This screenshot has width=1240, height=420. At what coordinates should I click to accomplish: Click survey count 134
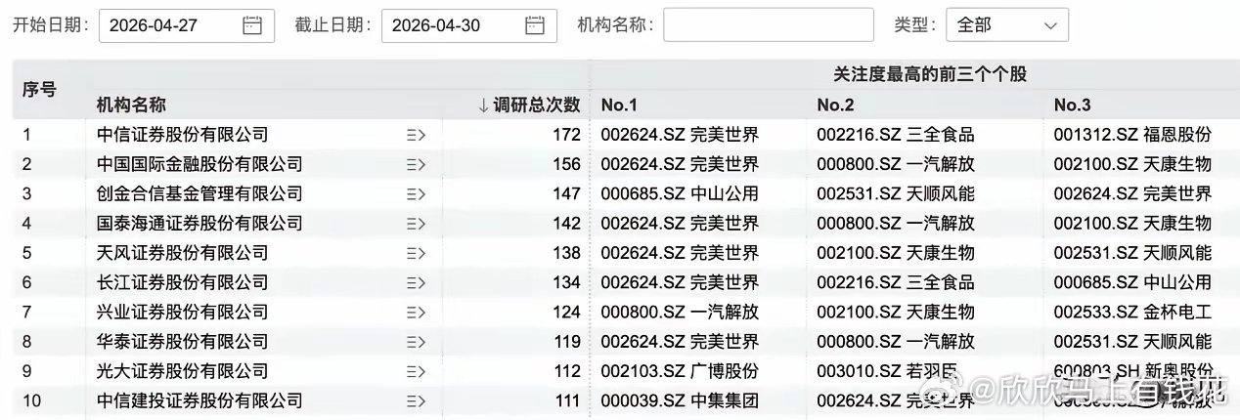(566, 282)
